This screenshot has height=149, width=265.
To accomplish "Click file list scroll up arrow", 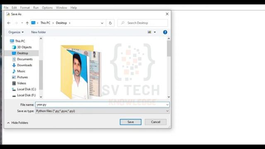I will point(169,38).
